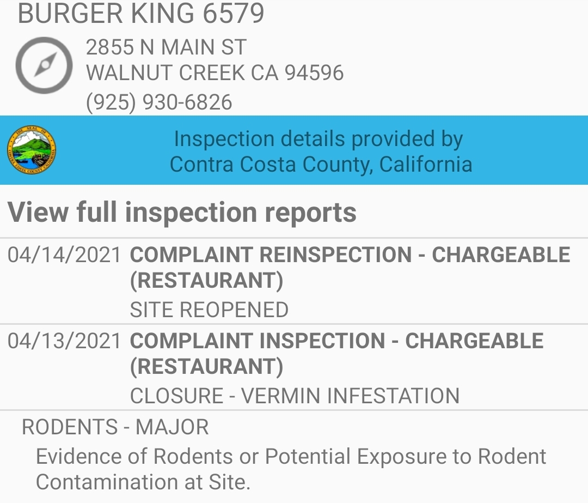The width and height of the screenshot is (588, 503).
Task: Tap the Evidence of Rodents description text
Action: [x=291, y=469]
